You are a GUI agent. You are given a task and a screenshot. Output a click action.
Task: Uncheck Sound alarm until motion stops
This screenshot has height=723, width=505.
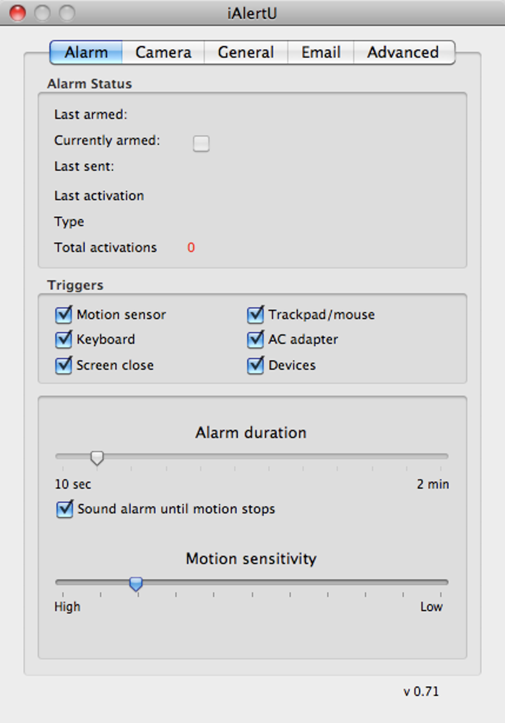pyautogui.click(x=65, y=509)
